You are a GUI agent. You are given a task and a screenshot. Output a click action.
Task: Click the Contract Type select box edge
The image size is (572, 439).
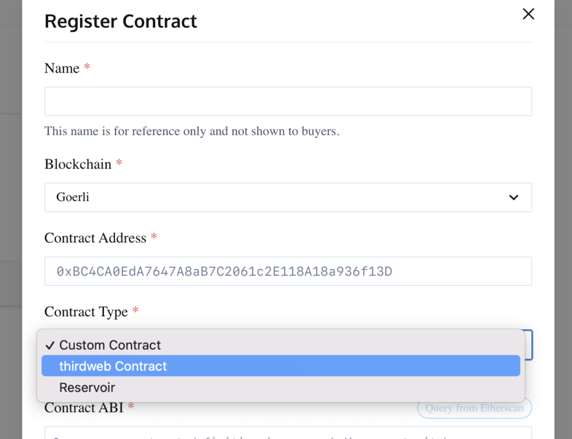click(x=529, y=345)
